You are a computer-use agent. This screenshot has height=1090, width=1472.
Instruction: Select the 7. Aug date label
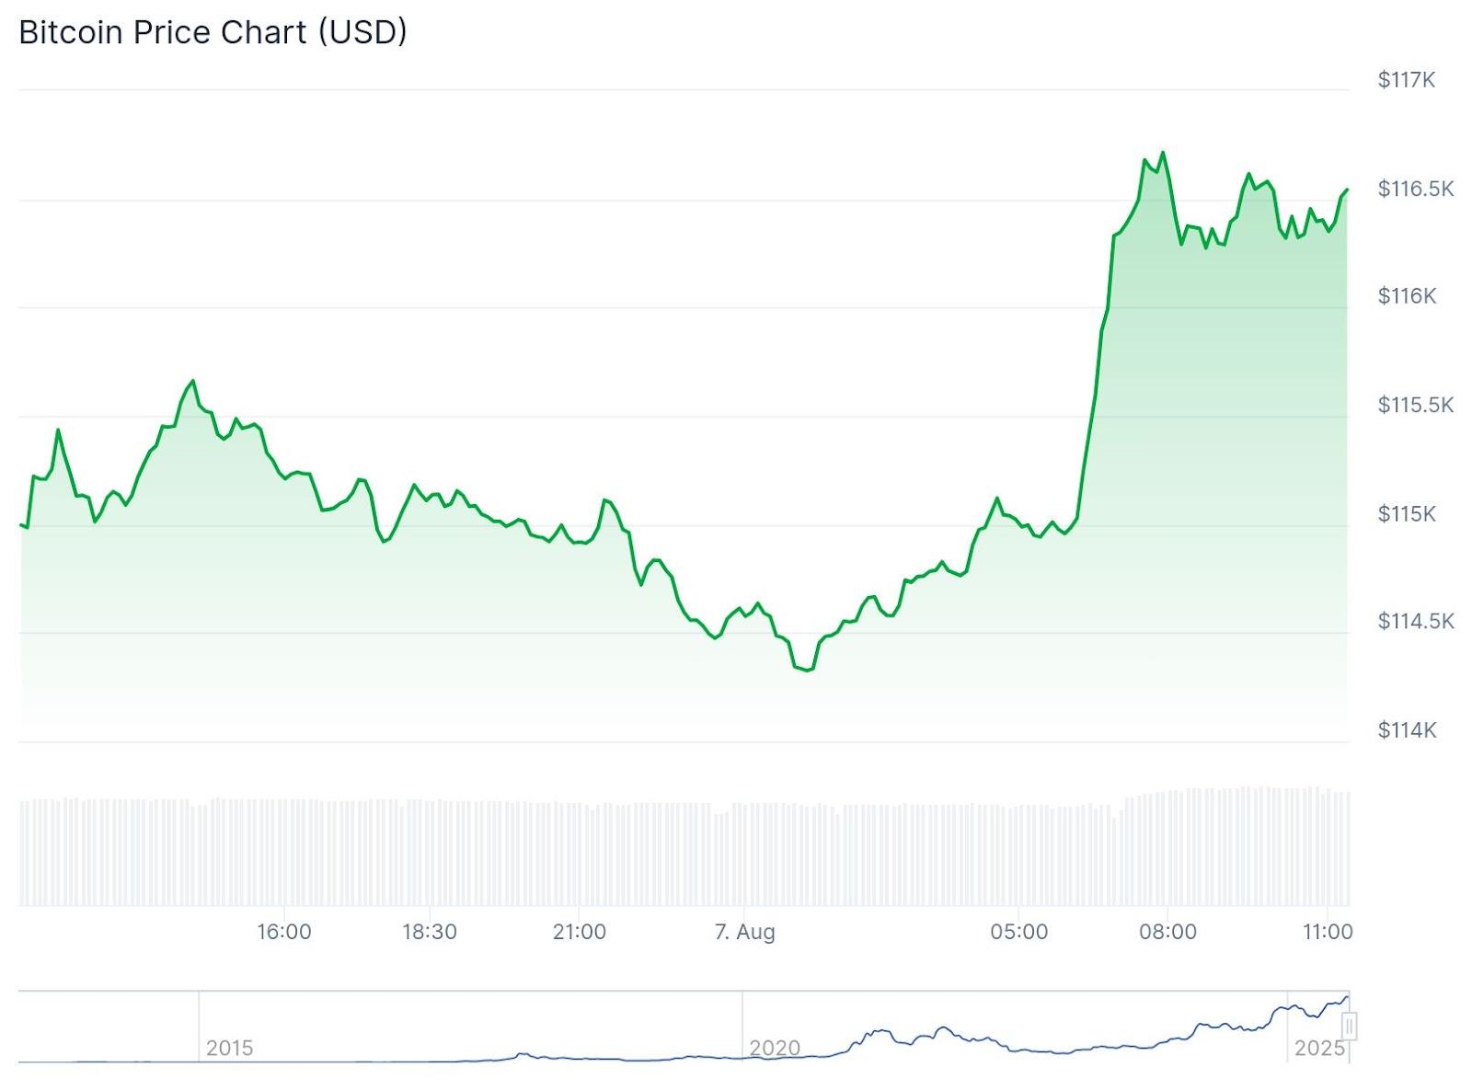(x=744, y=932)
